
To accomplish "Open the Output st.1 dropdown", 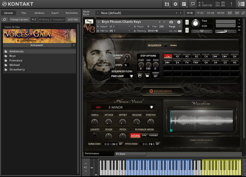I will click(113, 27).
